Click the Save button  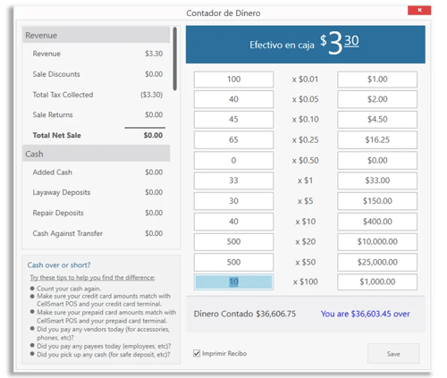coord(393,354)
